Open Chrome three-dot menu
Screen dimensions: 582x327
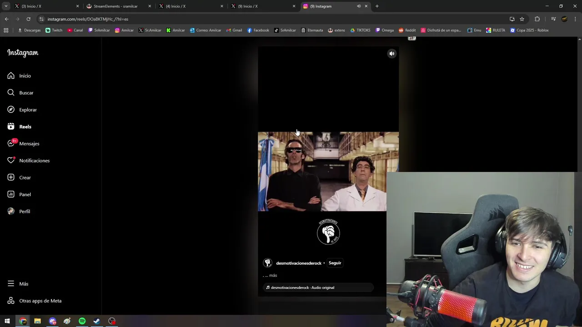pos(575,19)
